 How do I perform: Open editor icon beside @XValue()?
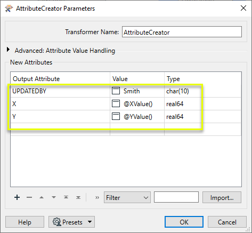pos(116,103)
